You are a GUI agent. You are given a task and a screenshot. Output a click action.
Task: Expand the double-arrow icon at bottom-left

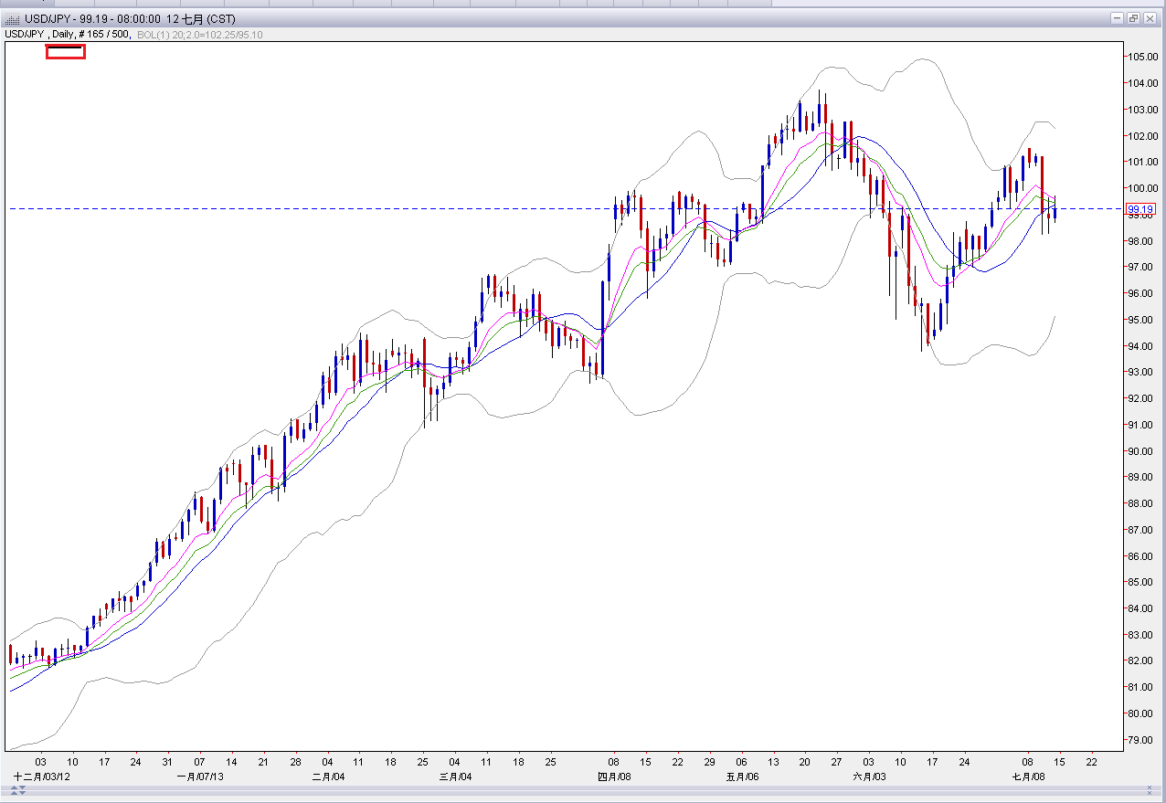tap(16, 787)
